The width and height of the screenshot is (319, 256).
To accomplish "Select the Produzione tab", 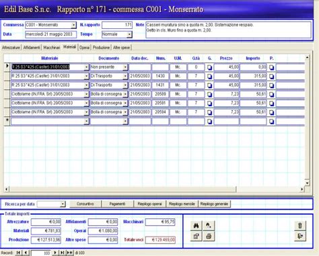I will (x=101, y=48).
